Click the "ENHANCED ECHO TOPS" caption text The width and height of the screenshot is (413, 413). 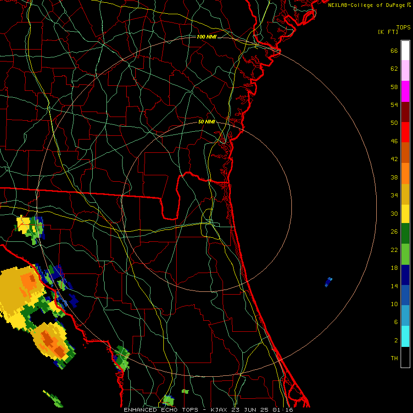coord(161,410)
